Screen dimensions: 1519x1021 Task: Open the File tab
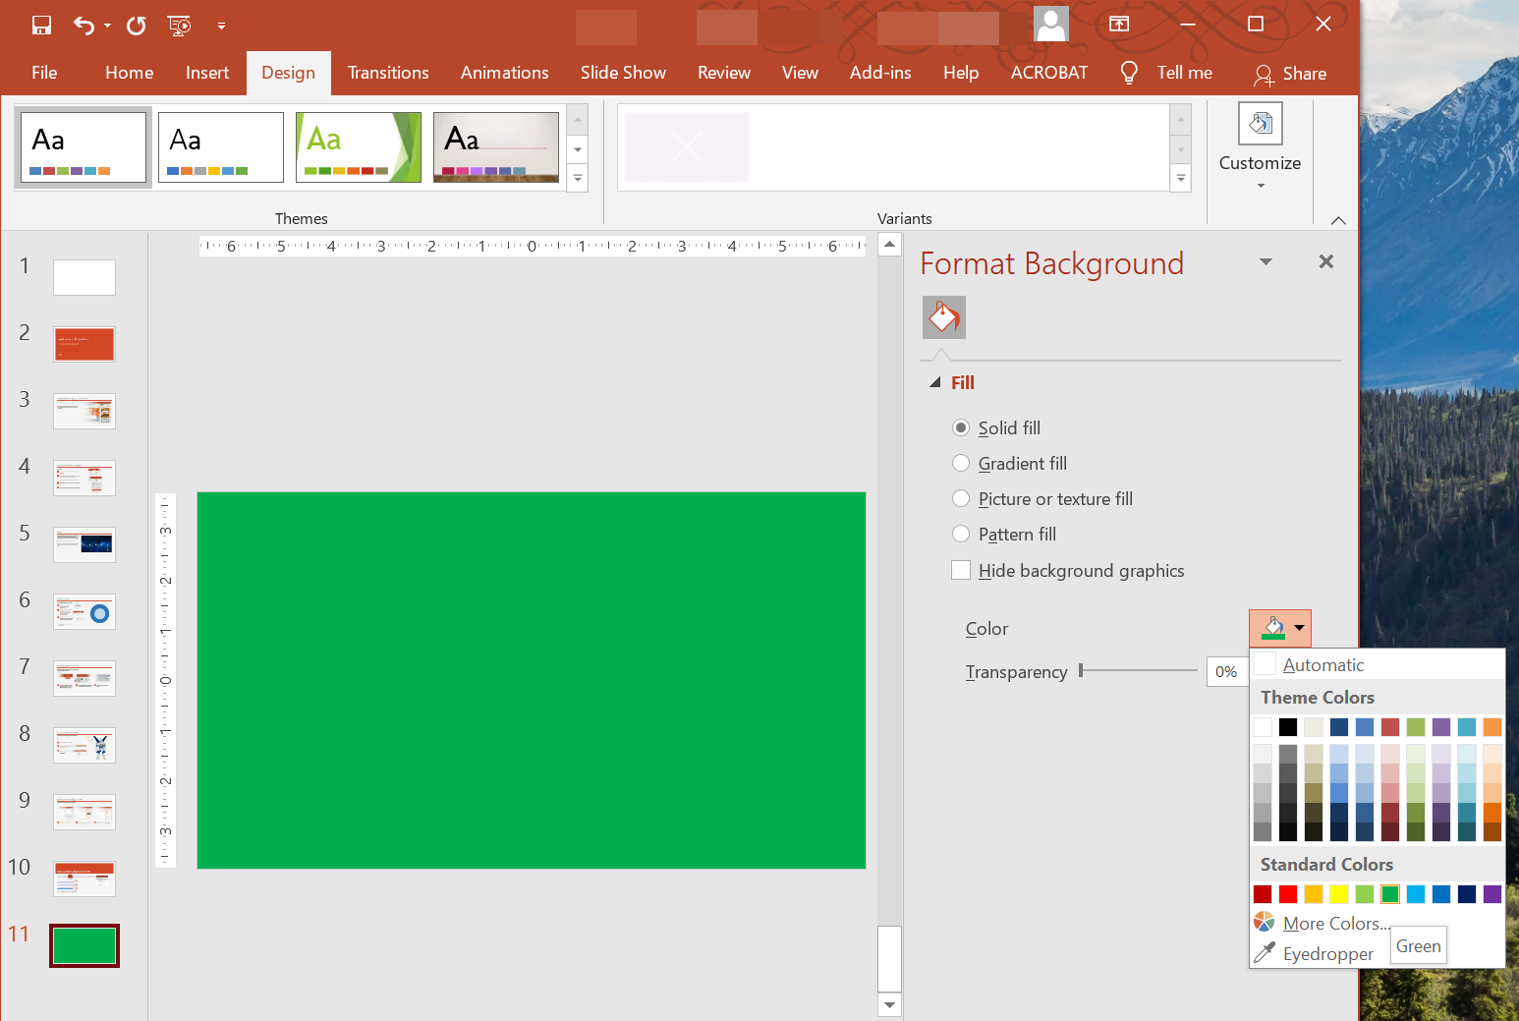[44, 73]
